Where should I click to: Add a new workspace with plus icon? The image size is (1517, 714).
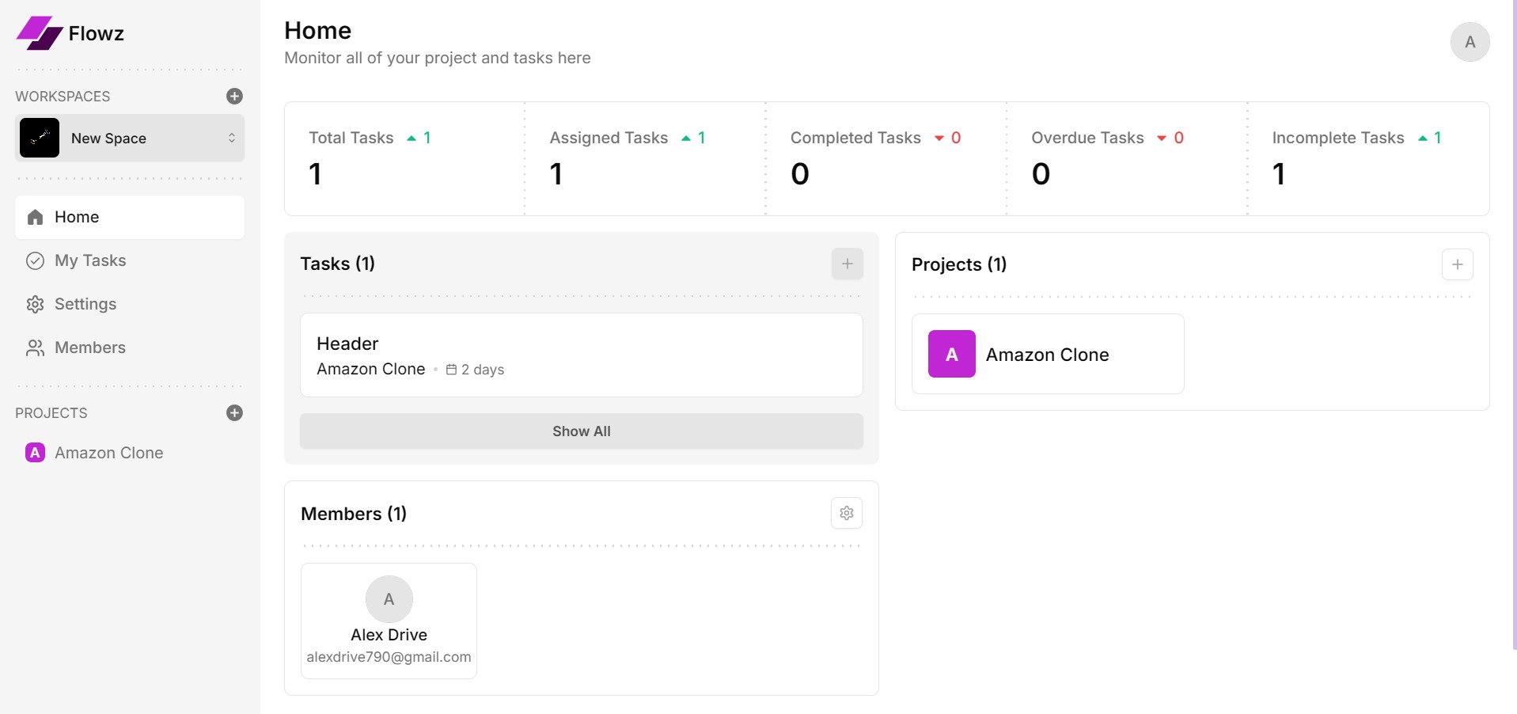click(234, 97)
